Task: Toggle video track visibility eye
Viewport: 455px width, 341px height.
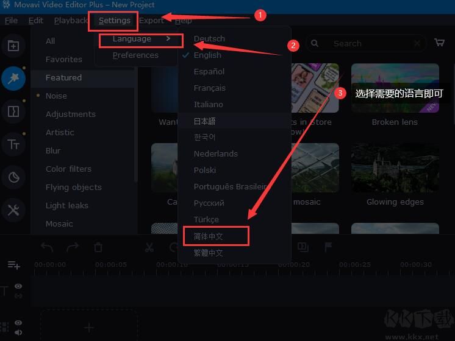Action: [x=18, y=323]
